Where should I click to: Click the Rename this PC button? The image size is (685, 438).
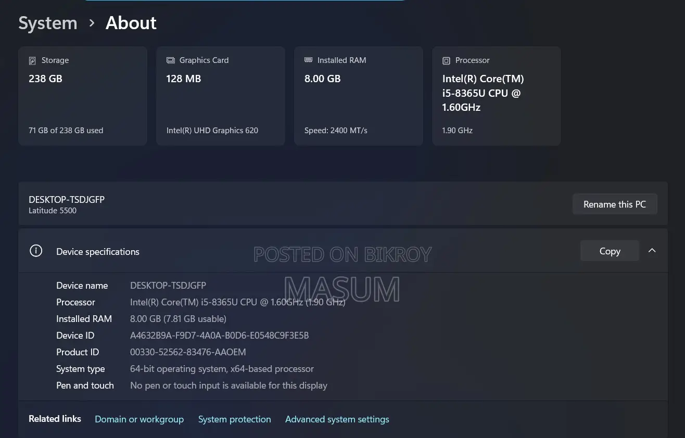point(615,204)
